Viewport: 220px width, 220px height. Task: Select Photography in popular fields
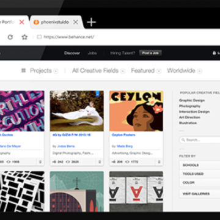[x=189, y=106]
